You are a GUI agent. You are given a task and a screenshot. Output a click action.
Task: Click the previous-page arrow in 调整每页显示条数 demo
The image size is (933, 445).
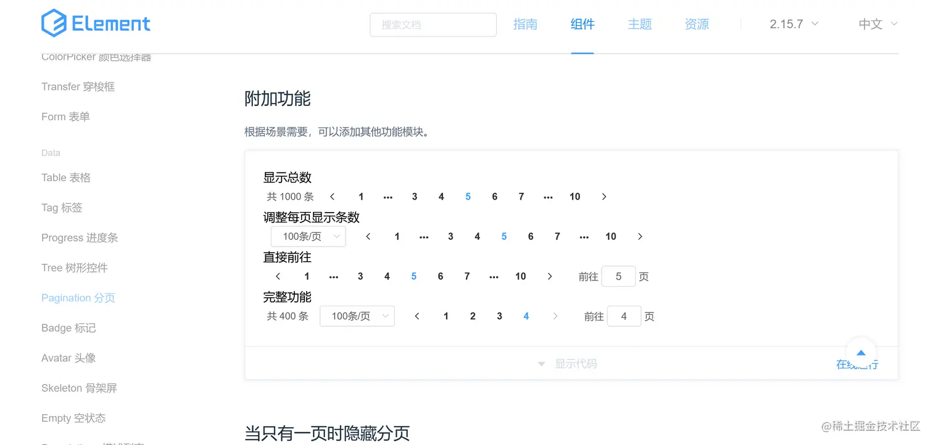point(368,236)
